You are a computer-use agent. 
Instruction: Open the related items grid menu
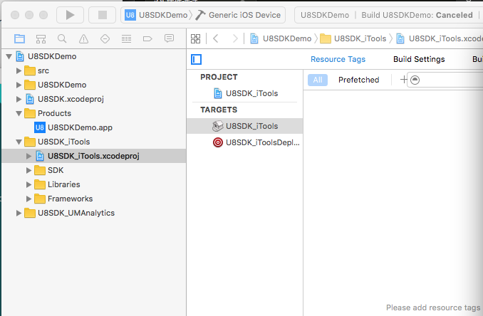195,38
